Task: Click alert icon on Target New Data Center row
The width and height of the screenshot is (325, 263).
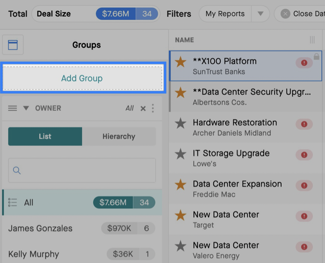Action: 304,216
